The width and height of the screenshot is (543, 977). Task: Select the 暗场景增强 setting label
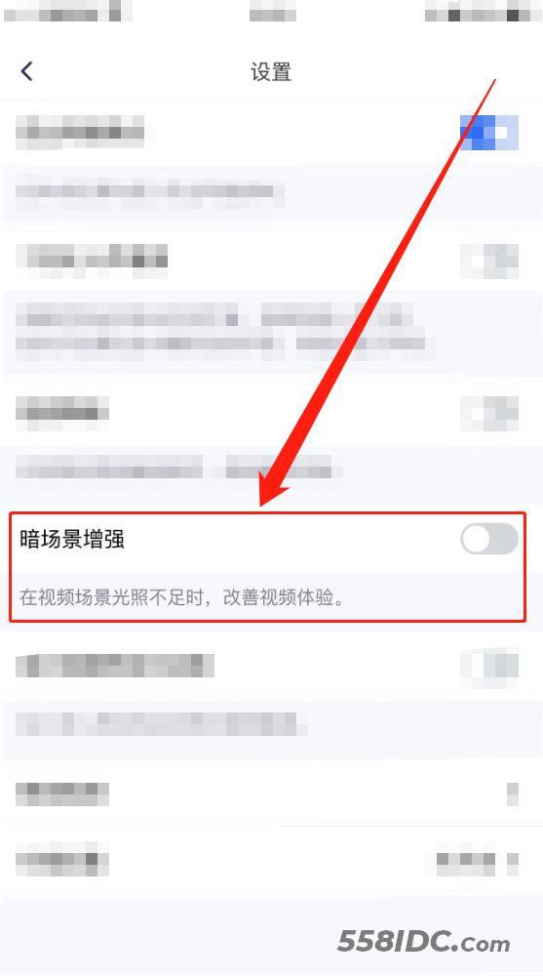pyautogui.click(x=72, y=539)
